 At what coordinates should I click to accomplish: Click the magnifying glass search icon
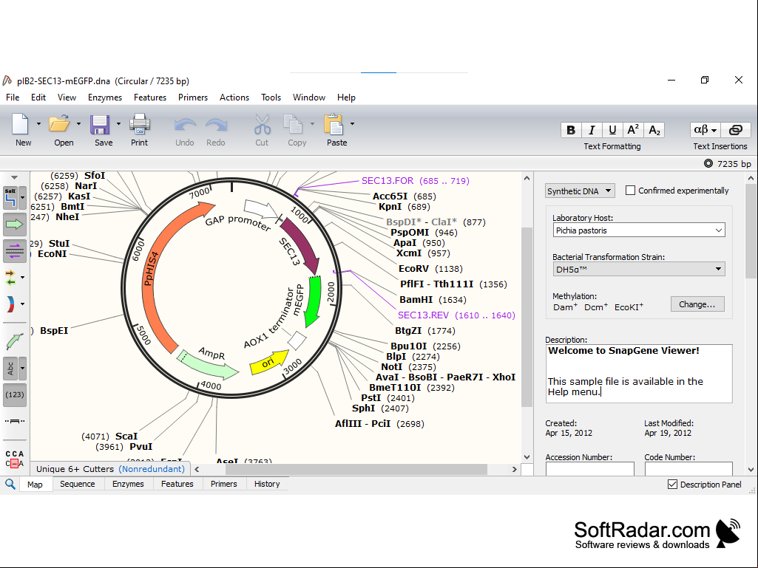point(10,484)
